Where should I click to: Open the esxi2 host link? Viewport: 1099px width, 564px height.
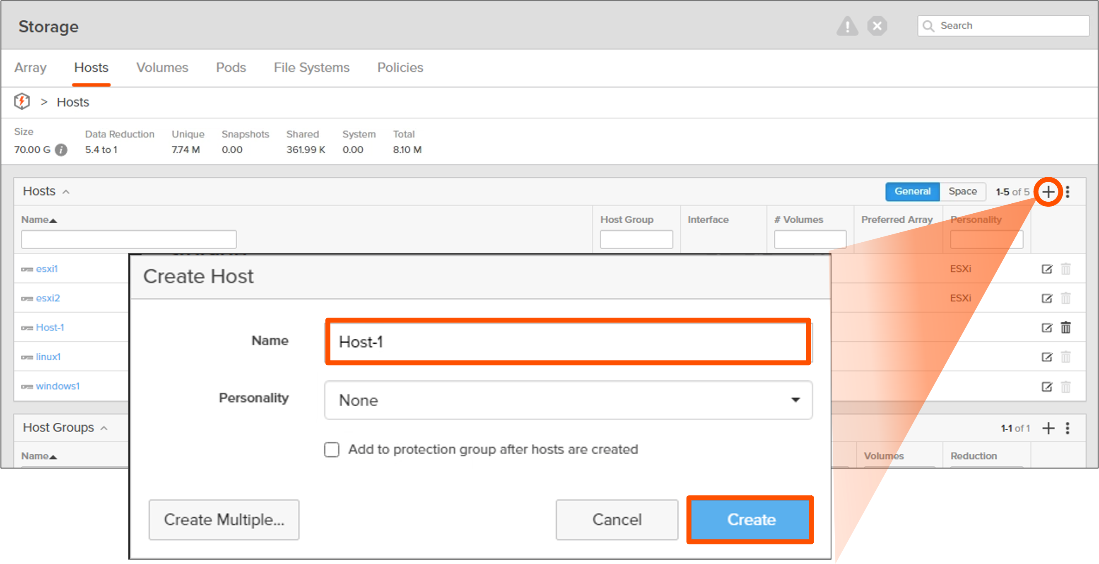coord(48,298)
